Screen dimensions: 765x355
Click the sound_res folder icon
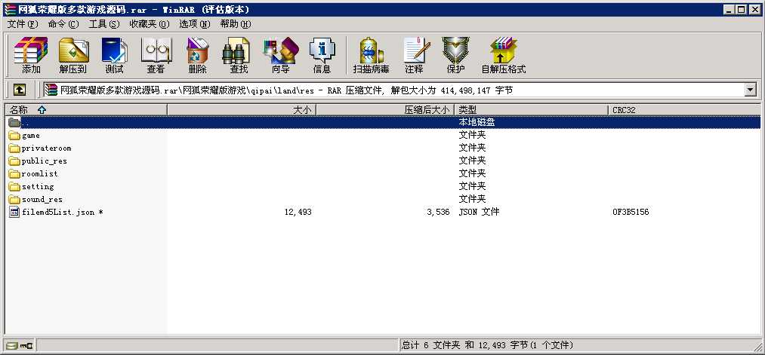pyautogui.click(x=14, y=199)
